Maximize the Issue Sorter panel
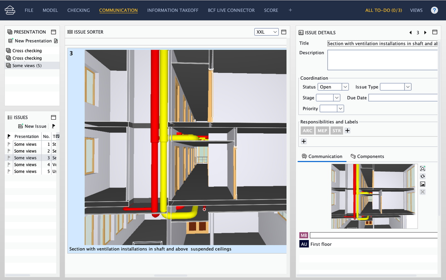Viewport: 446px width, 280px height. [284, 32]
